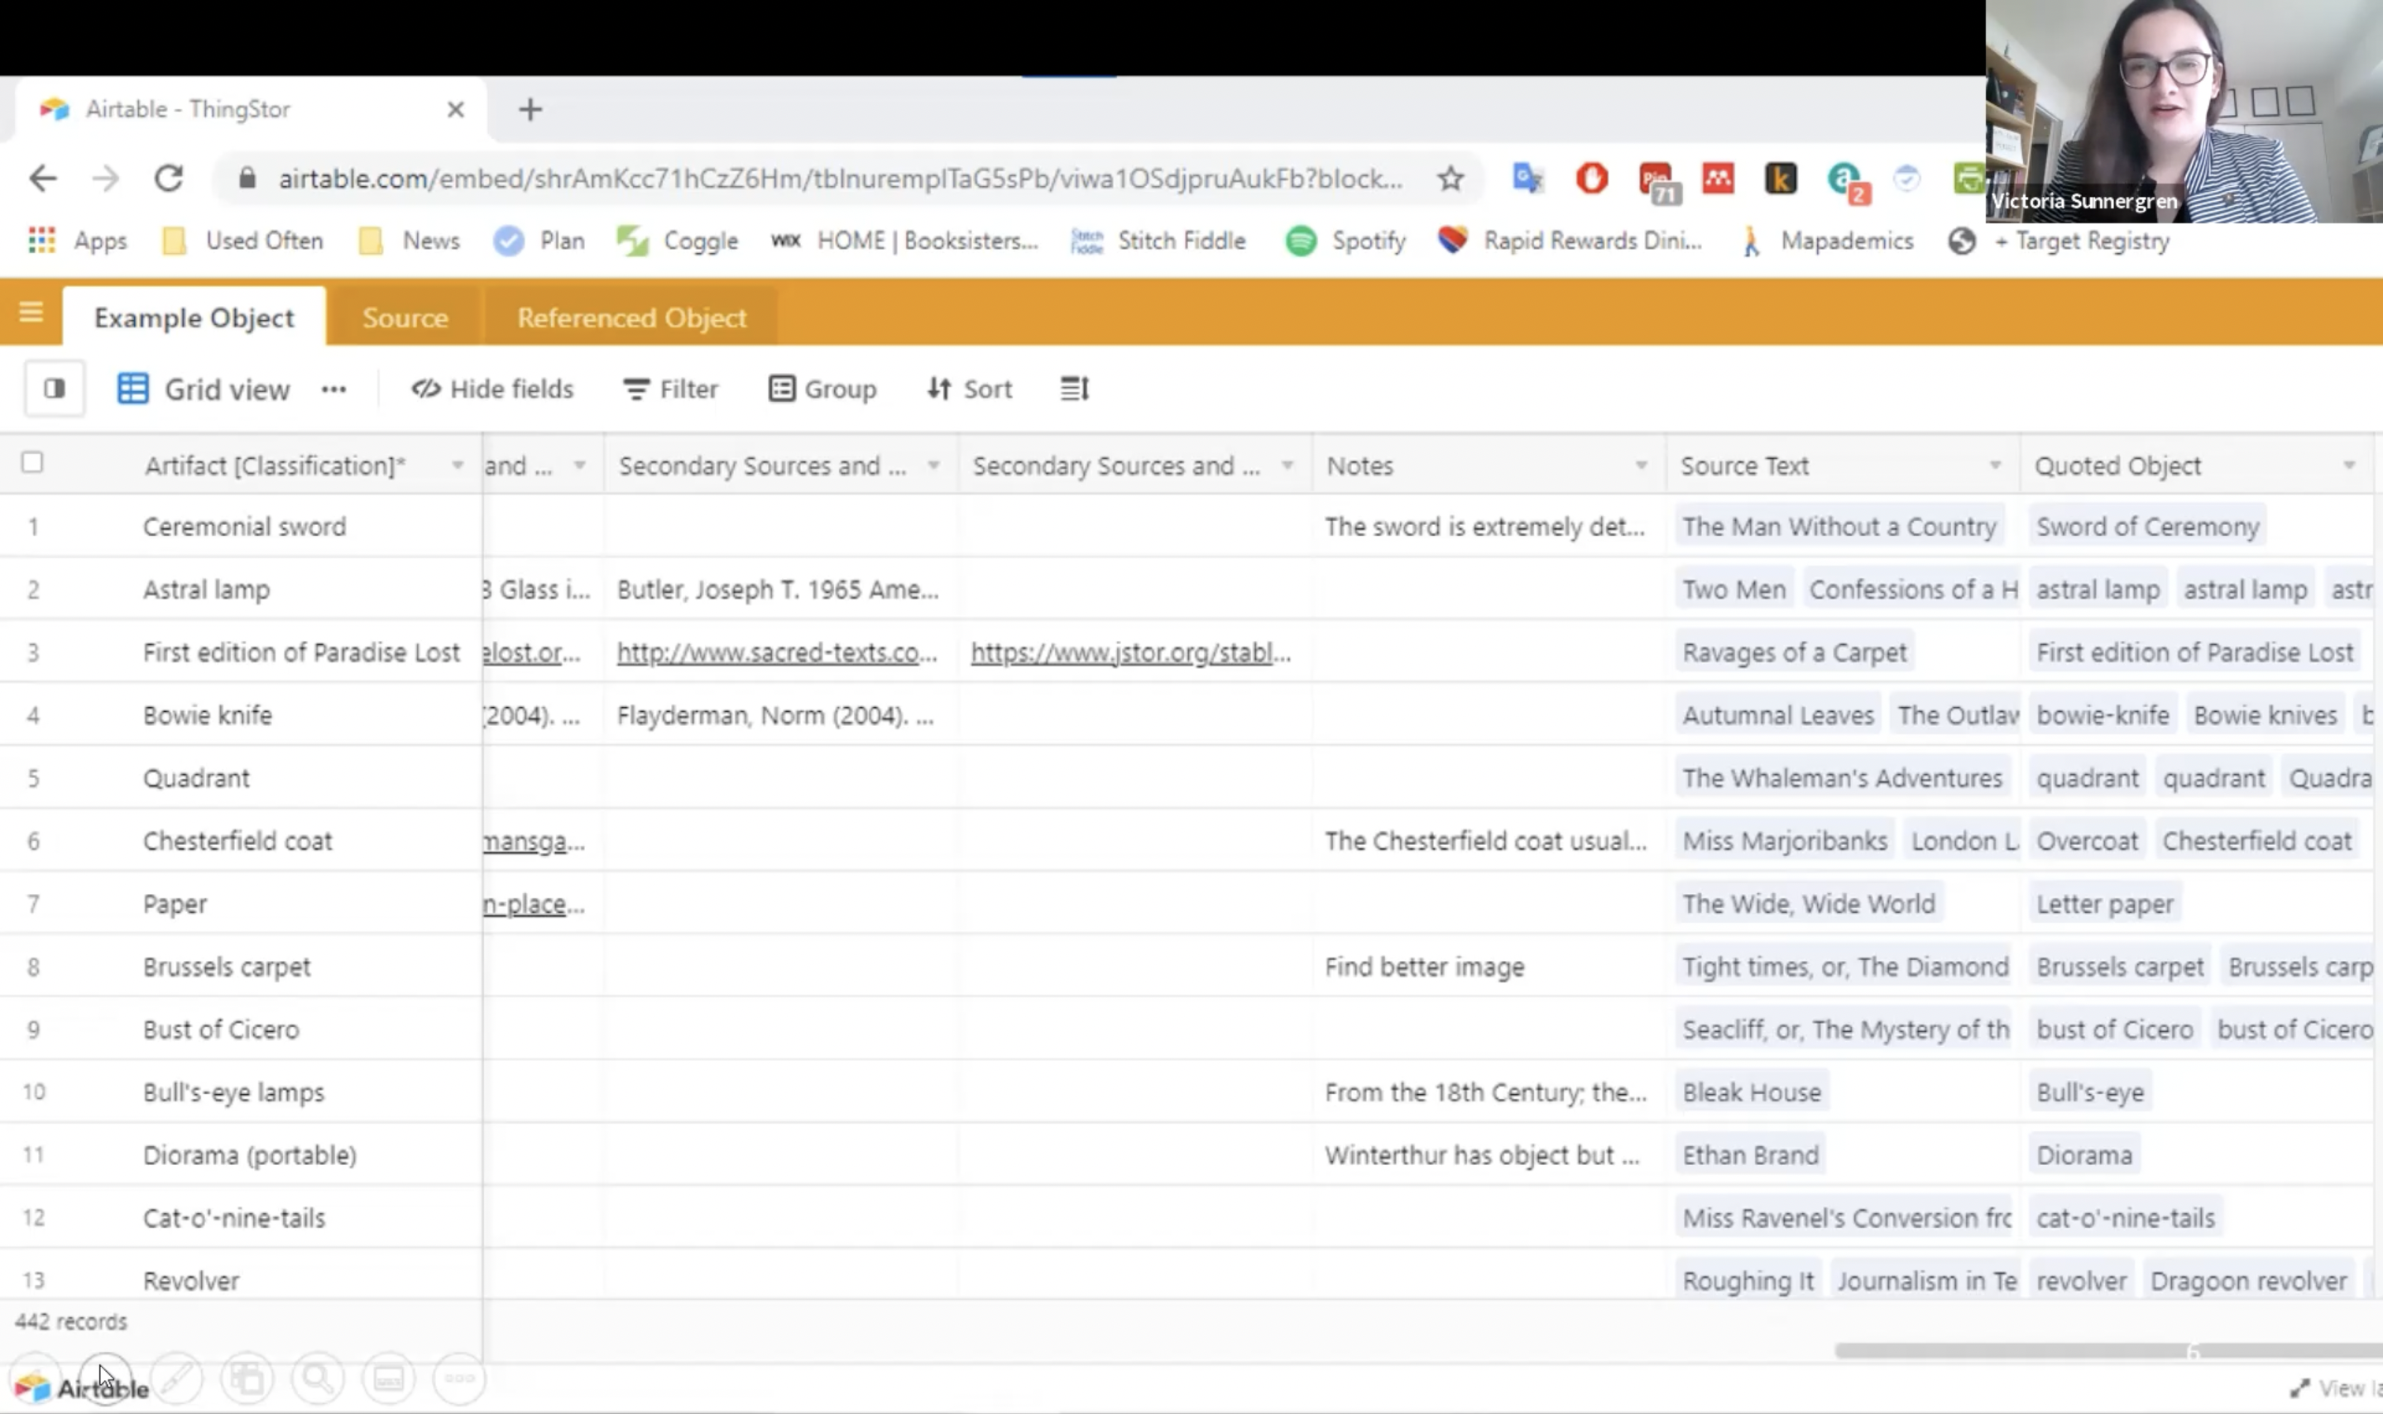
Task: Open a new browser tab
Action: pos(530,110)
